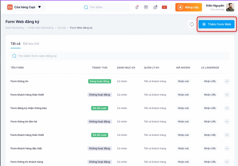Click the Thêm Form Web button
Viewport: 238px width, 166px height.
click(x=216, y=24)
